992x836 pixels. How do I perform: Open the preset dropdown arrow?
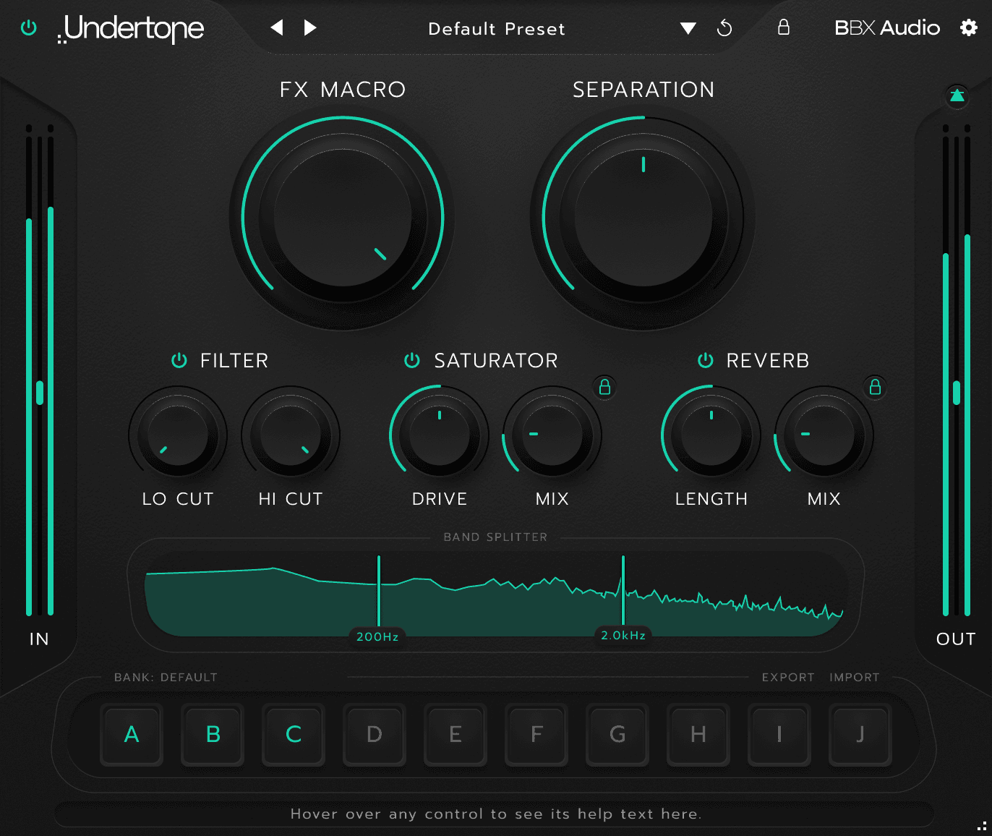pos(688,29)
